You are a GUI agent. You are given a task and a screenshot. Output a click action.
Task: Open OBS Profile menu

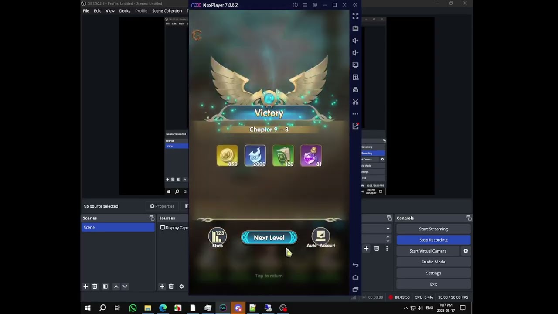pos(141,11)
